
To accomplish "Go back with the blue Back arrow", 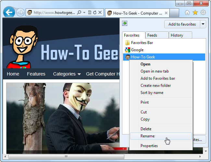I will 9,12.
